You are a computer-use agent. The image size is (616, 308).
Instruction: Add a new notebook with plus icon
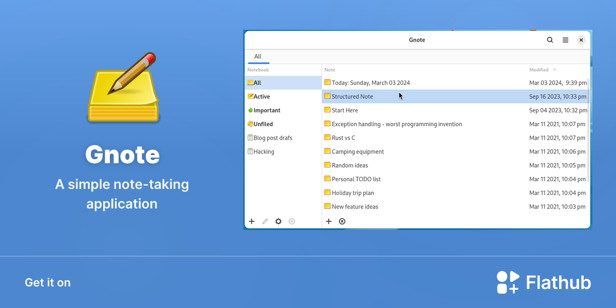point(252,221)
